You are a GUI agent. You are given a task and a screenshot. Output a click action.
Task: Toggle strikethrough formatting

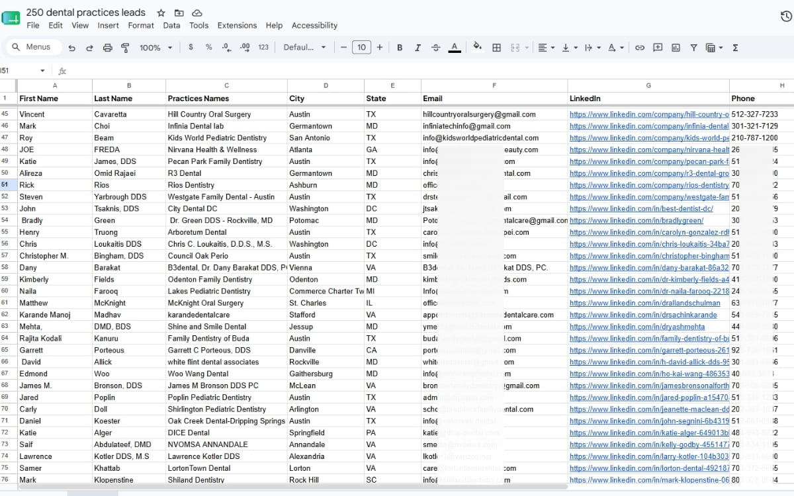click(x=435, y=48)
